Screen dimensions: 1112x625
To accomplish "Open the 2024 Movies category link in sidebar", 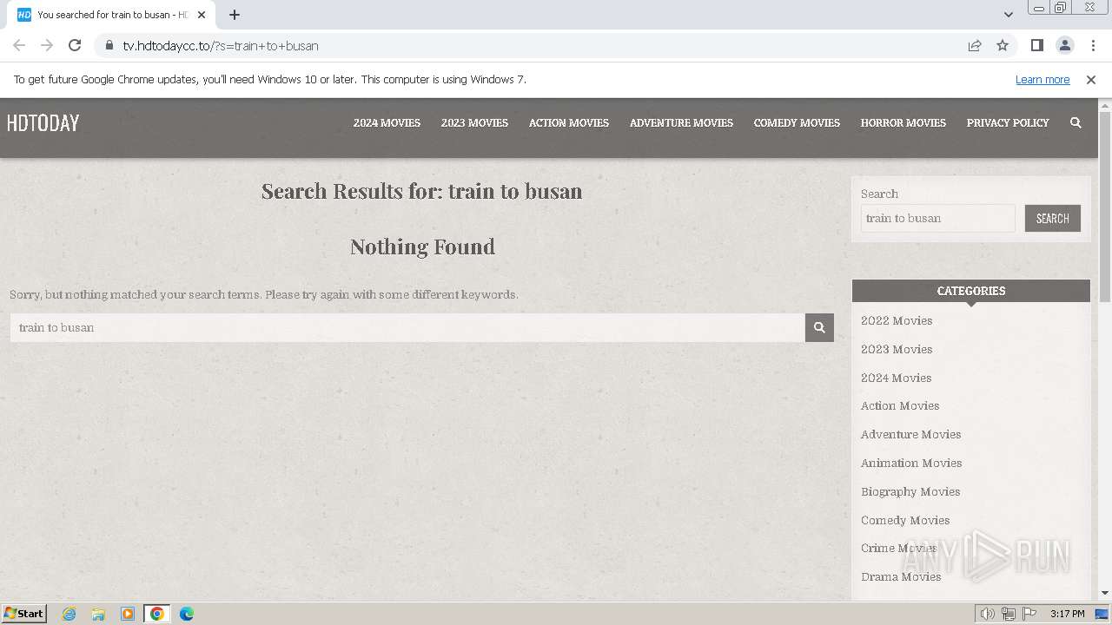I will pos(896,378).
